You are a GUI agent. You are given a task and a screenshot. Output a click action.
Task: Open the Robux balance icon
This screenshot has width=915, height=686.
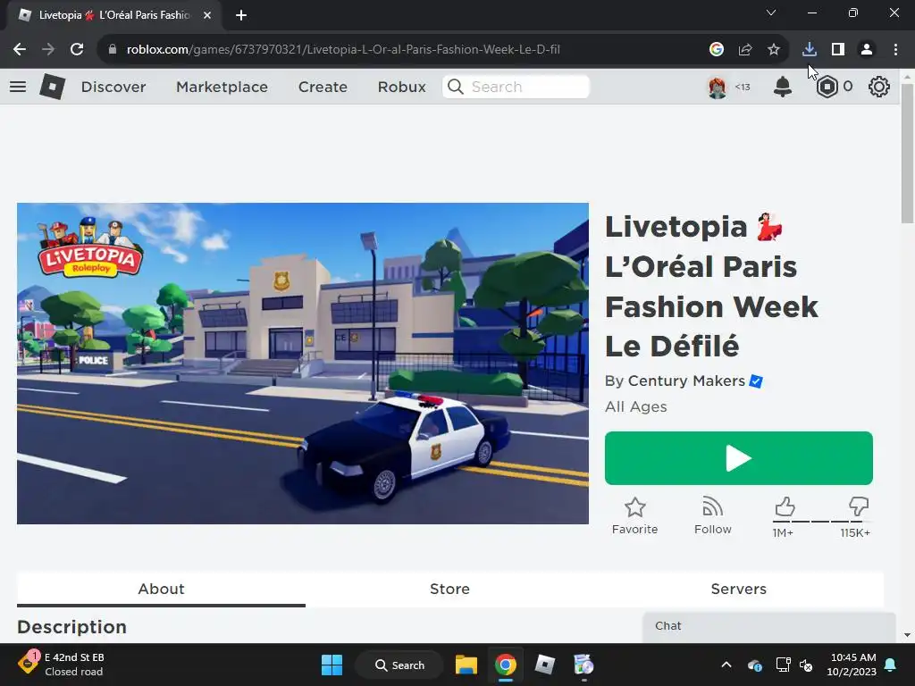(827, 87)
